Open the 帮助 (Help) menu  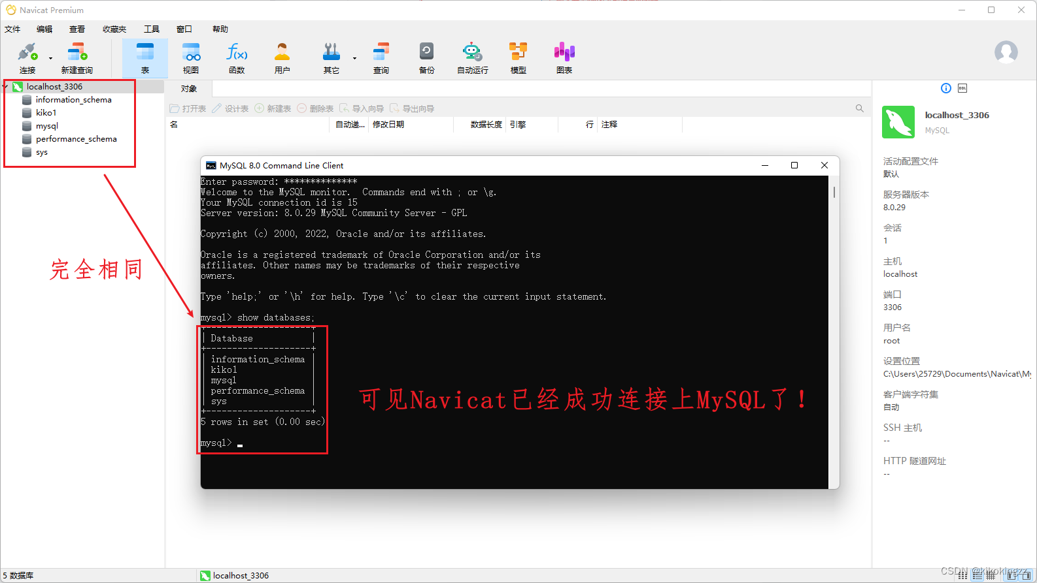220,29
